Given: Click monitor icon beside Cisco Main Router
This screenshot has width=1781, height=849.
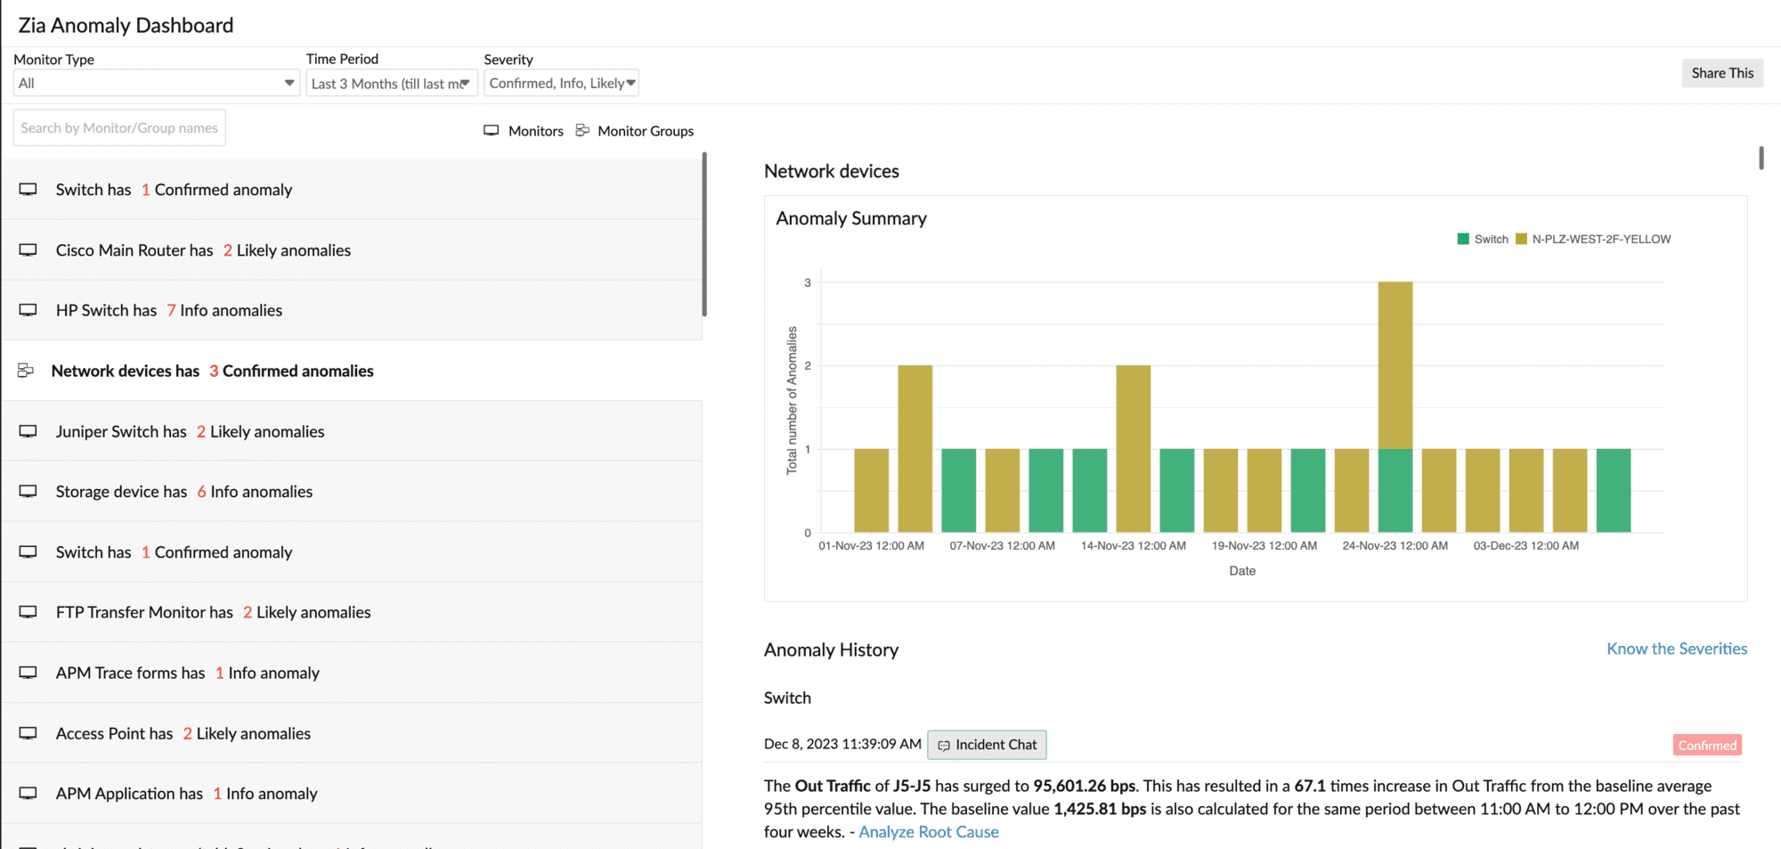Looking at the screenshot, I should (28, 250).
